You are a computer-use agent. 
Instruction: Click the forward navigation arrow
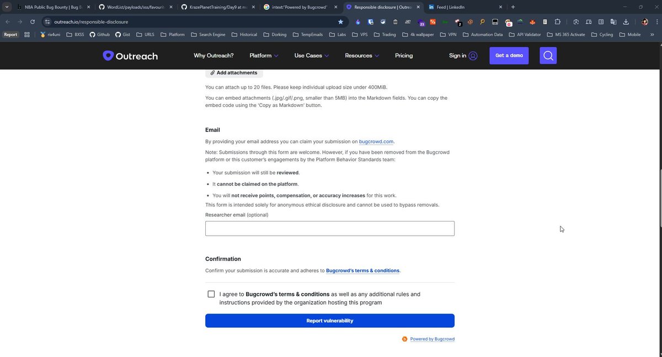coord(20,21)
